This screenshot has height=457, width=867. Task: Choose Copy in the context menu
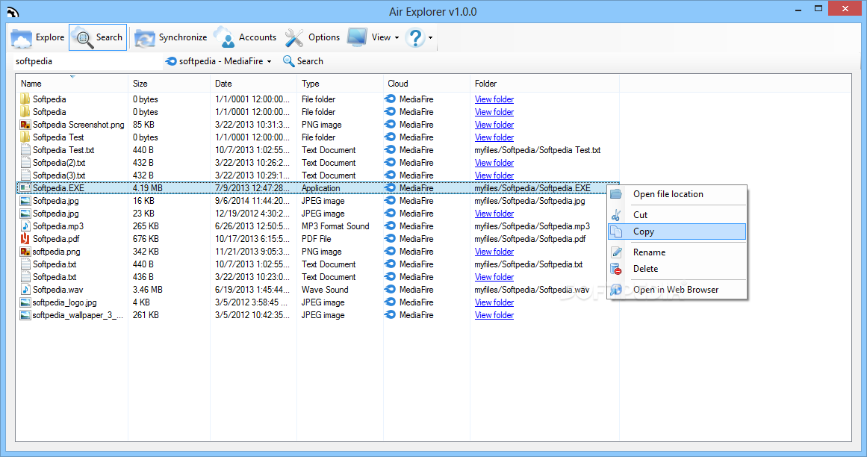pyautogui.click(x=677, y=231)
